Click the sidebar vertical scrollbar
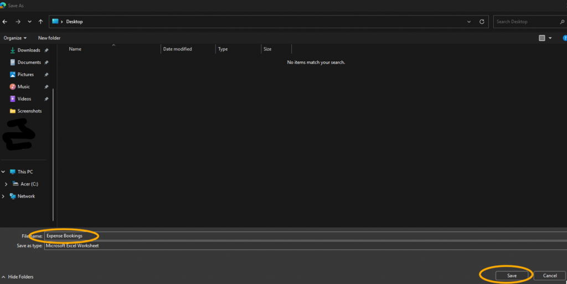This screenshot has width=567, height=284. [53, 154]
